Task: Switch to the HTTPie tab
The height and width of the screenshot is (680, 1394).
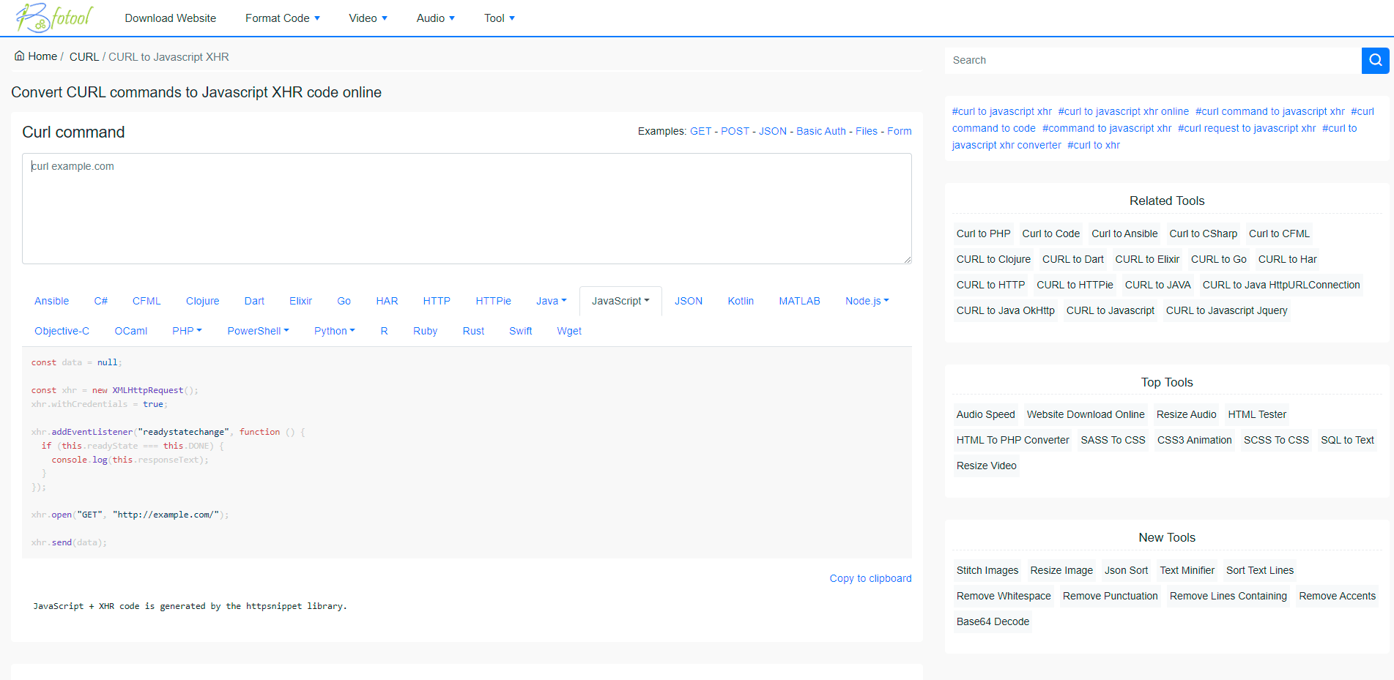Action: [x=493, y=300]
